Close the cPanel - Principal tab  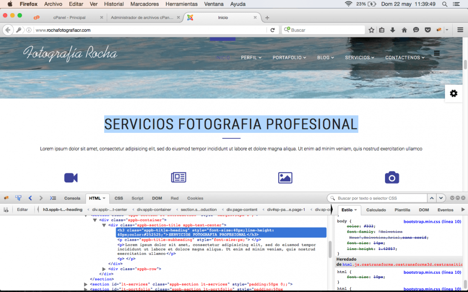coord(102,17)
